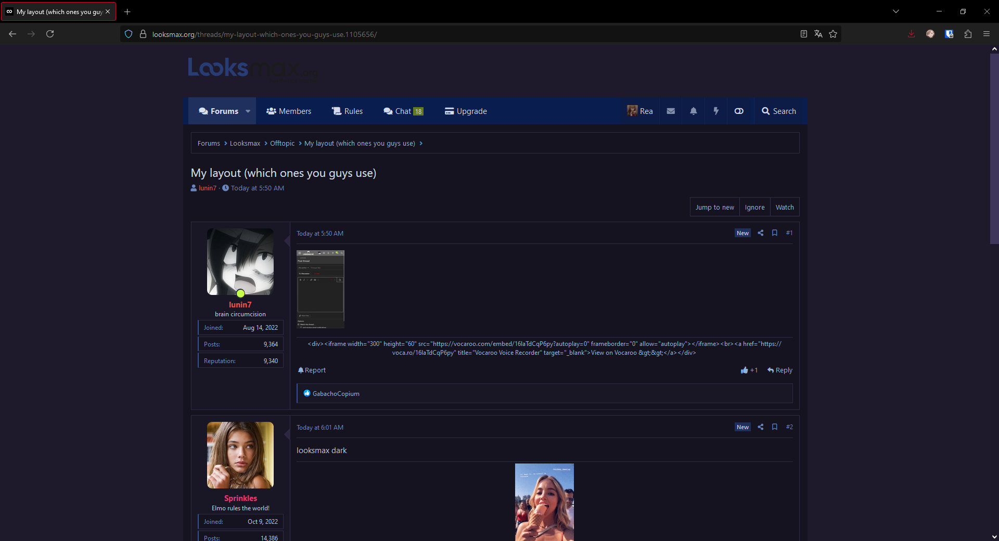Viewport: 999px width, 541px height.
Task: Bookmark this page with the star icon
Action: point(833,34)
